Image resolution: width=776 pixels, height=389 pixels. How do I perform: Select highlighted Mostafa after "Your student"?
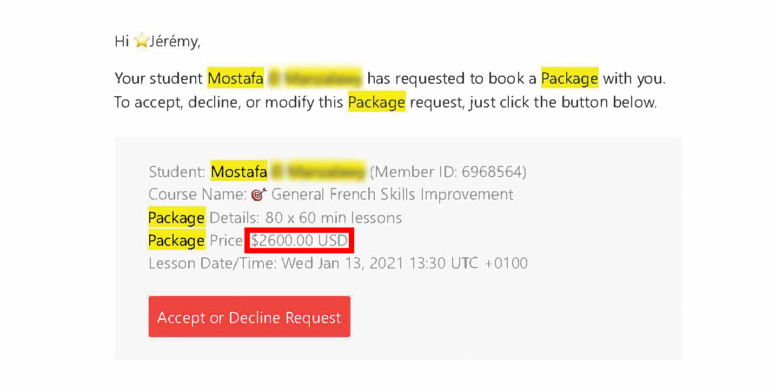[236, 79]
